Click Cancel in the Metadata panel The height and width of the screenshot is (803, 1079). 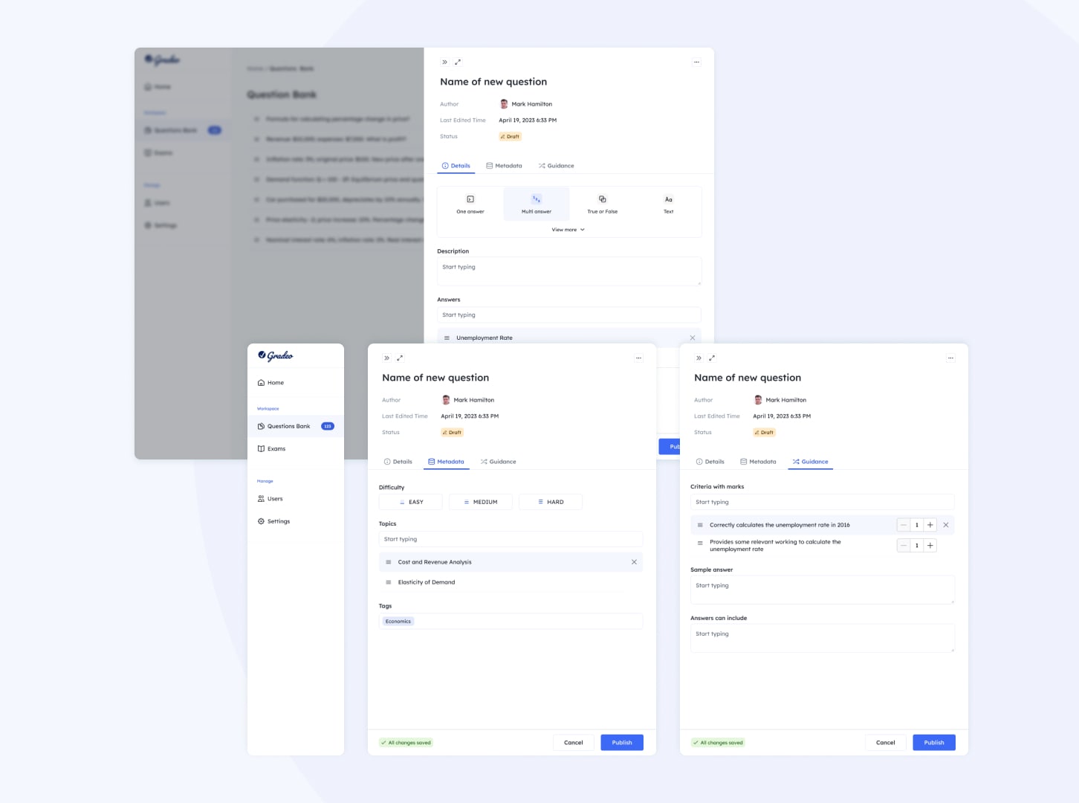click(x=574, y=743)
